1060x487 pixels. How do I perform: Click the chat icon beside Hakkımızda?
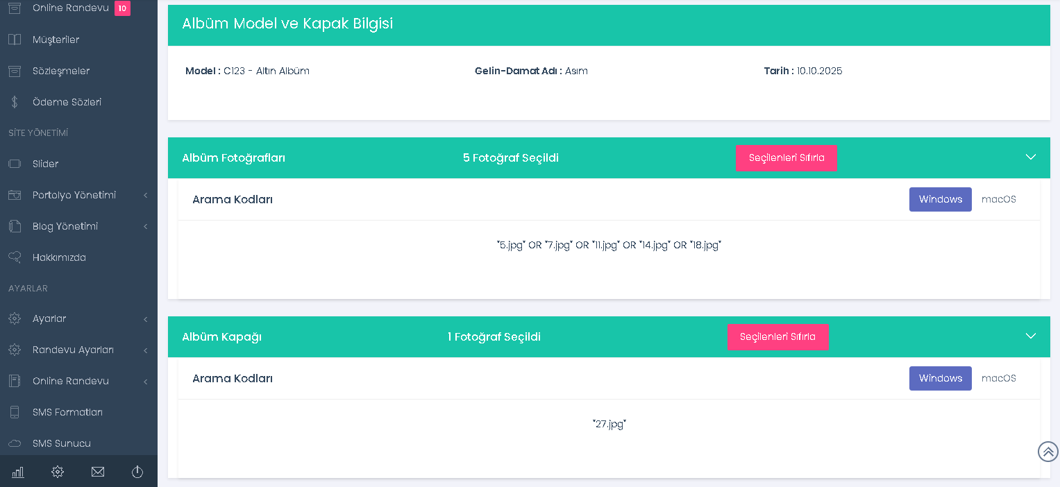click(x=15, y=257)
